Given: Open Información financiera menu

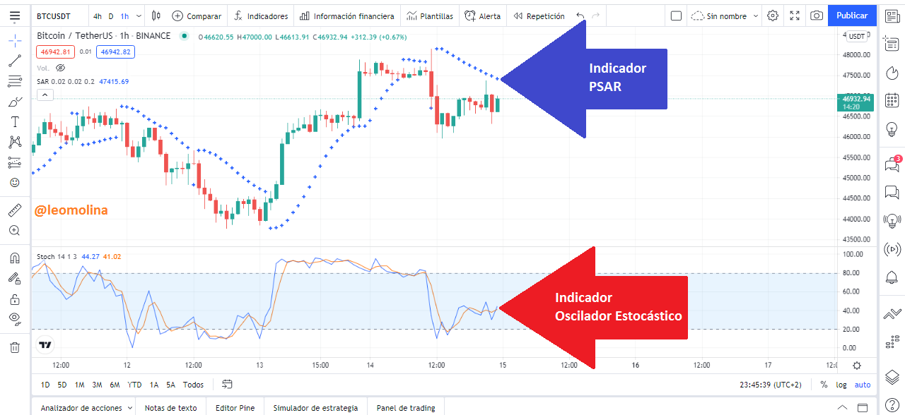Looking at the screenshot, I should 347,16.
